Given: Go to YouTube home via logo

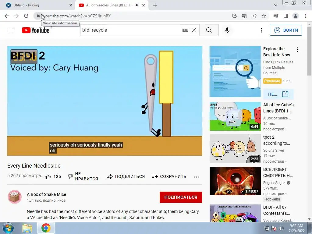Looking at the screenshot, I should pyautogui.click(x=36, y=30).
